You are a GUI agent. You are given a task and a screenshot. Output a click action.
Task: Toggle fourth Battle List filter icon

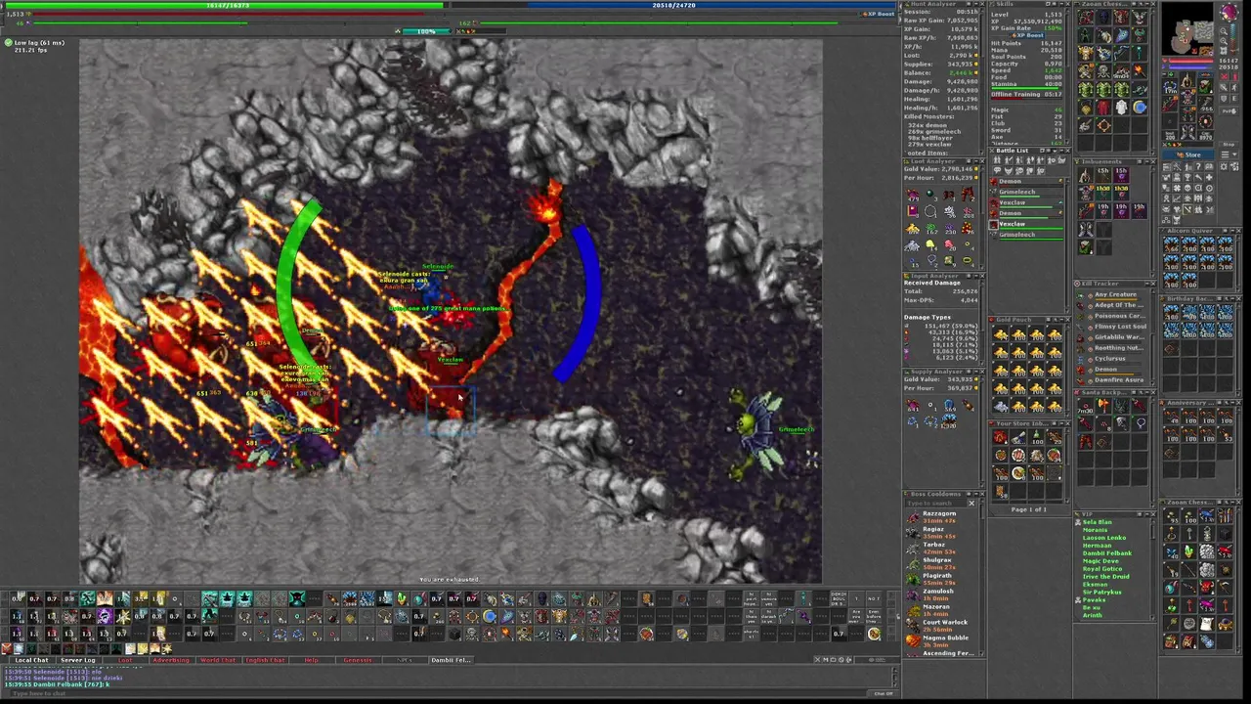(1030, 160)
